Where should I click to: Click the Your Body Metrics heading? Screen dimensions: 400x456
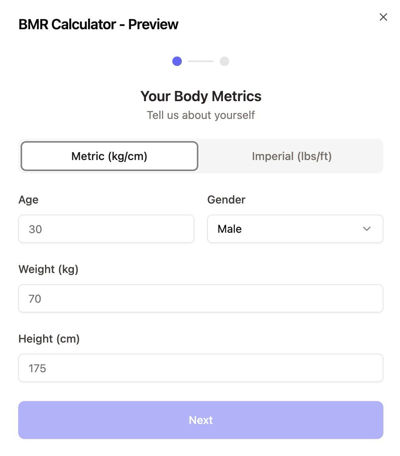tap(201, 96)
